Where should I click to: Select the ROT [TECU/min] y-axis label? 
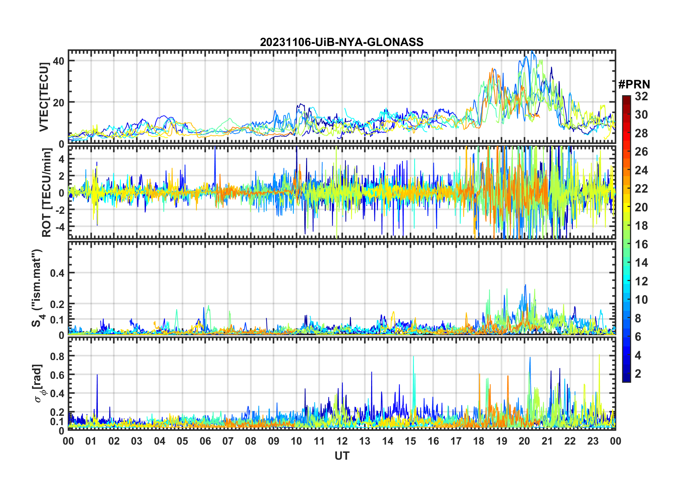47,193
